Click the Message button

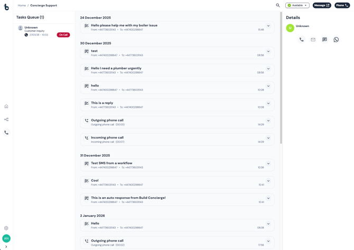point(322,5)
